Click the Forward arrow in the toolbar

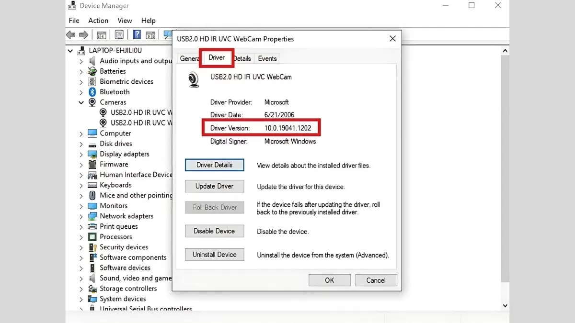click(x=83, y=34)
